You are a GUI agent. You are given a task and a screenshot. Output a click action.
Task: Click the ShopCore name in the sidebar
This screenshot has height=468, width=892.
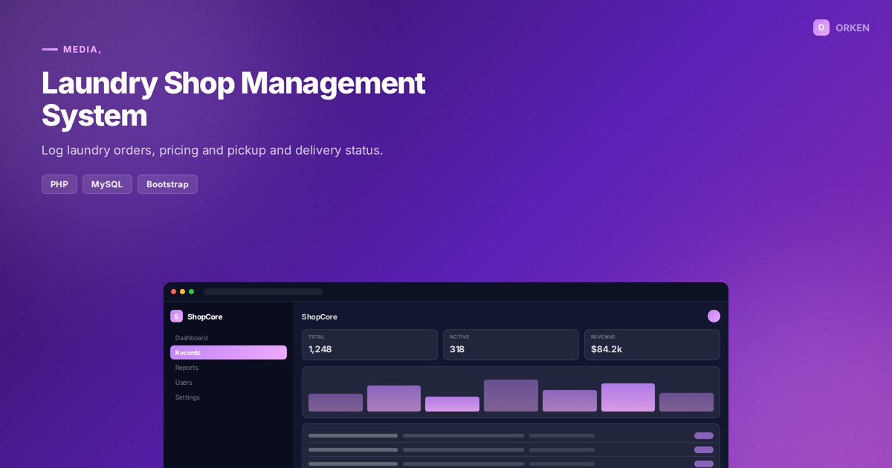click(x=204, y=316)
